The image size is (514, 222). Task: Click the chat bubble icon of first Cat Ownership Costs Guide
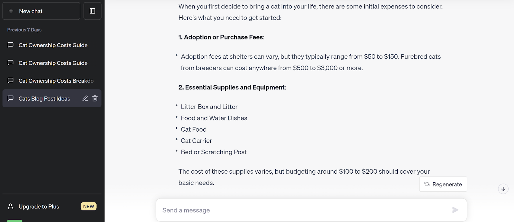pos(11,45)
